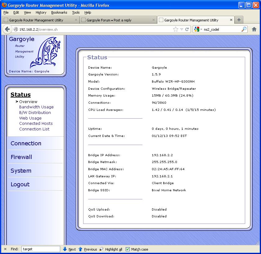Open a new tab with the plus button
Viewport: 261px width, 254px height.
239,20
